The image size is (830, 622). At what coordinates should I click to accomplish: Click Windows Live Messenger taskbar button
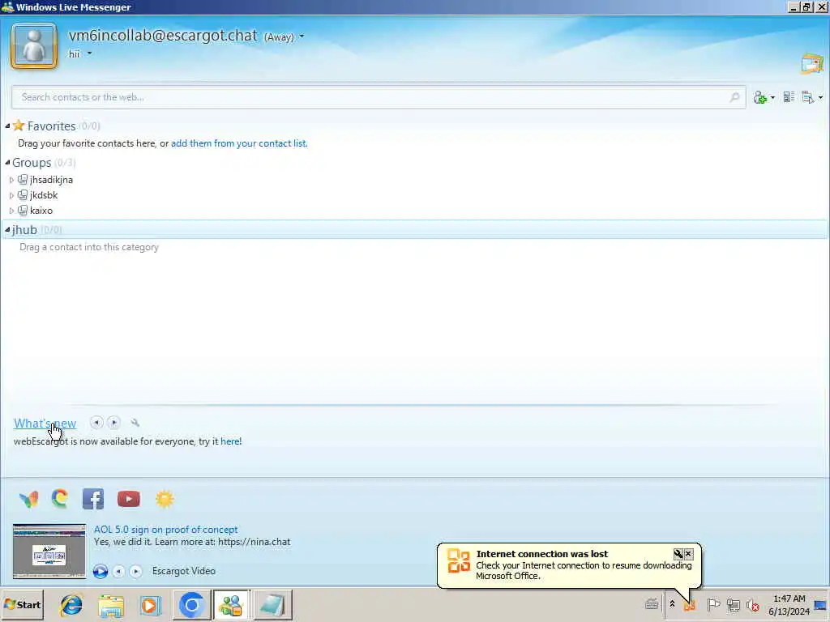coord(231,605)
